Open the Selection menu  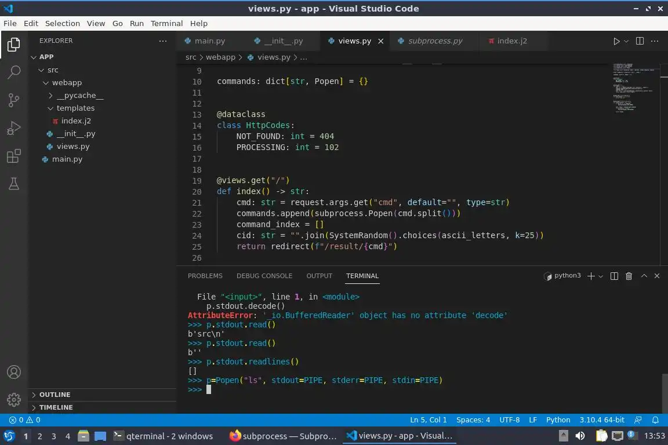point(62,23)
